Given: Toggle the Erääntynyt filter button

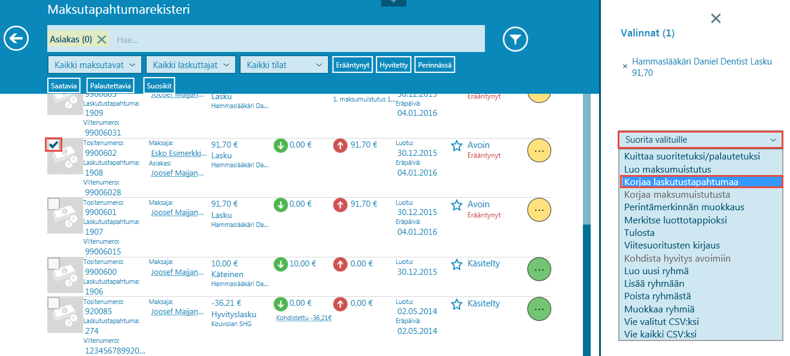Looking at the screenshot, I should coord(353,65).
